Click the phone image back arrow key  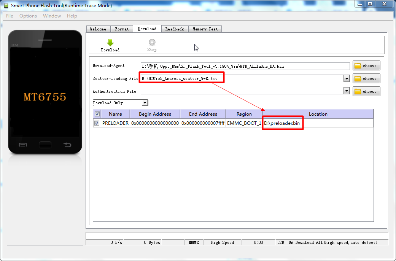pos(67,145)
